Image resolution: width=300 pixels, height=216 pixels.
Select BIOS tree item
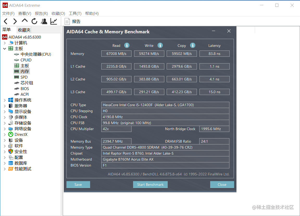pos(25,89)
